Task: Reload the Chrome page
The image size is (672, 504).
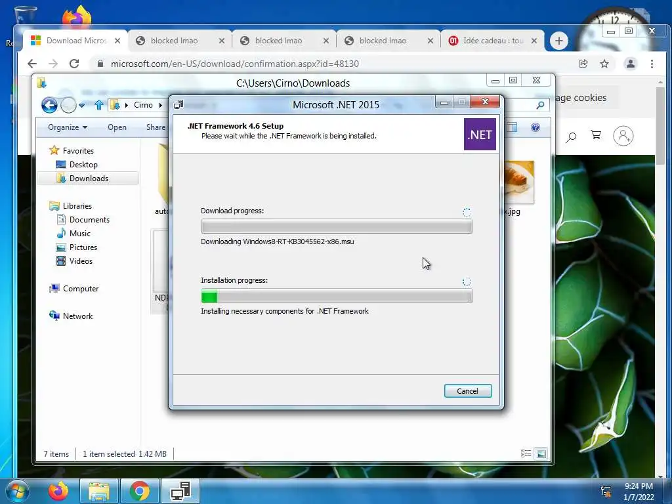Action: point(74,64)
